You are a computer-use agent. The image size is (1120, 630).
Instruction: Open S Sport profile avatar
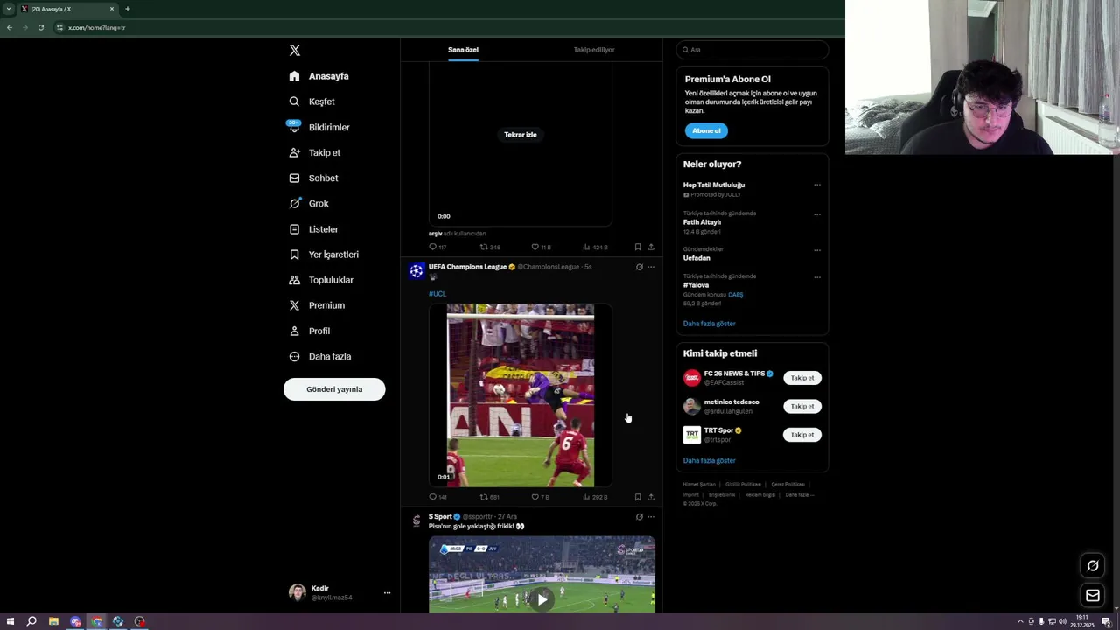pyautogui.click(x=416, y=521)
